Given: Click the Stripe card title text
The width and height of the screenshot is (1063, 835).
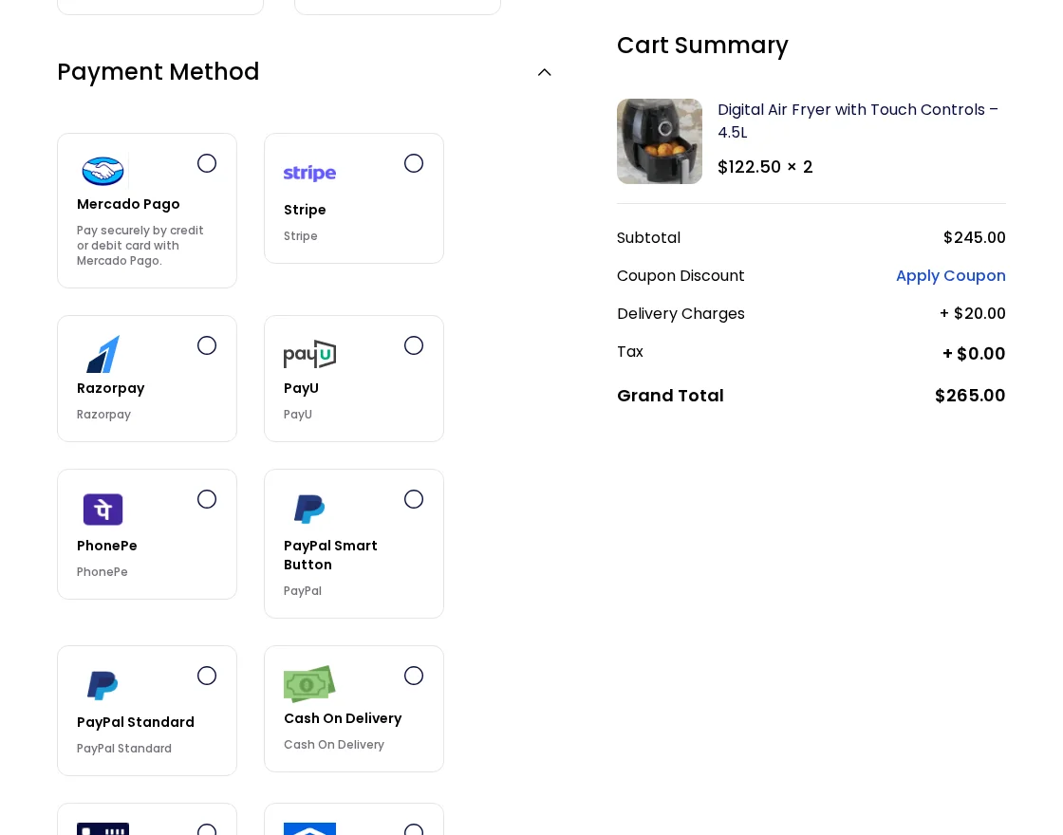Looking at the screenshot, I should (305, 210).
